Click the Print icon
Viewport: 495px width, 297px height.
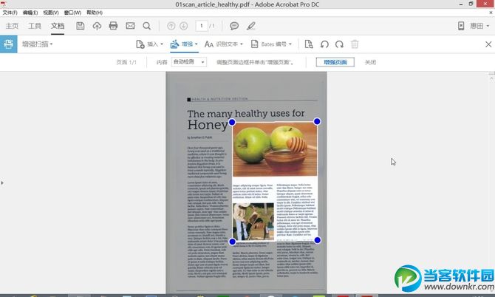coord(113,26)
